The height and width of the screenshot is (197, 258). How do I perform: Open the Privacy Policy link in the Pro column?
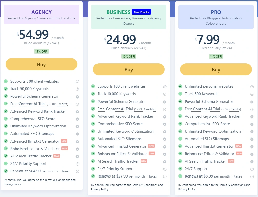point(187,189)
